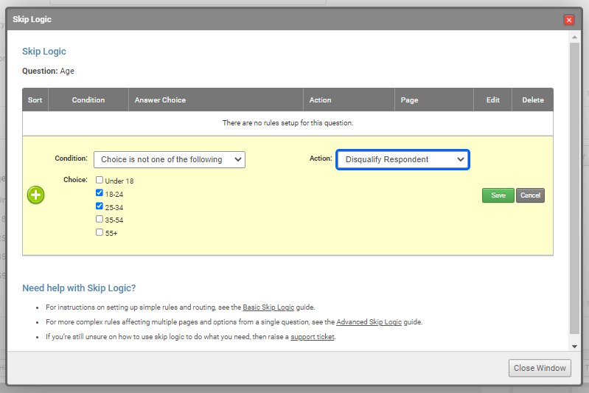
Task: Click the scrollbar up arrow
Action: pos(575,37)
